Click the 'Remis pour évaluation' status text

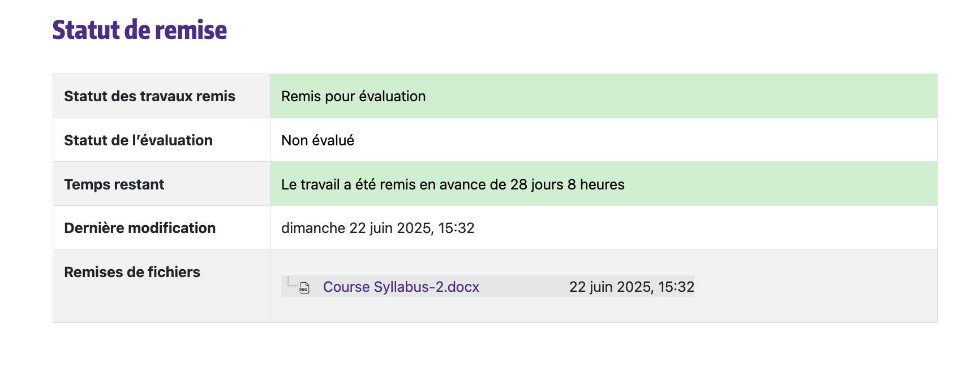(x=353, y=96)
